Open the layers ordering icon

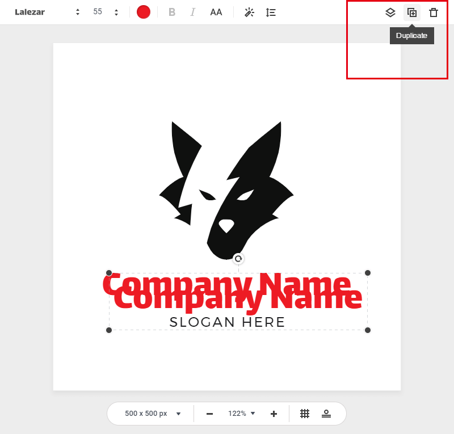390,12
